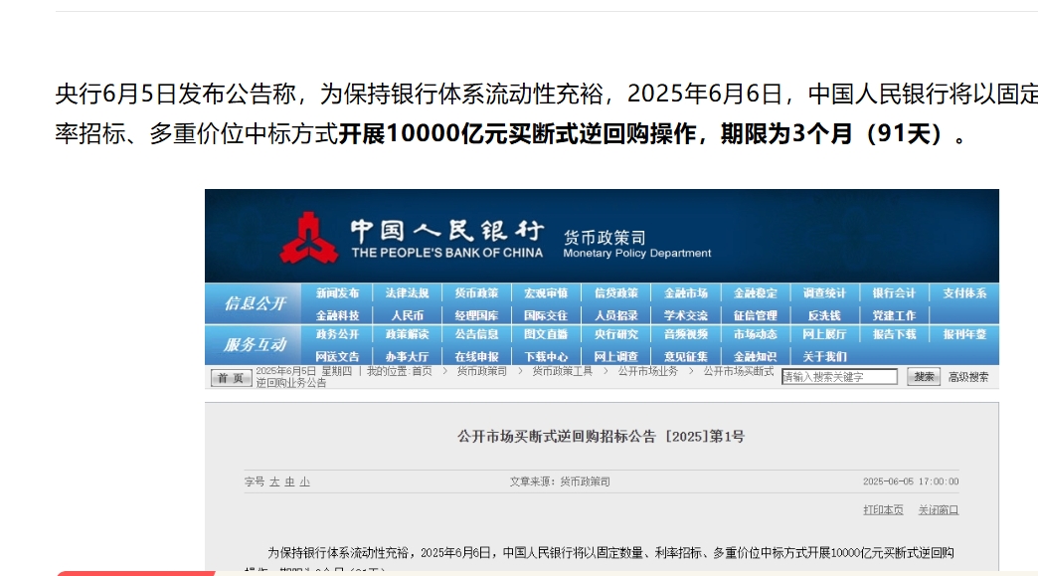Open the 银行会计 menu item

(895, 293)
